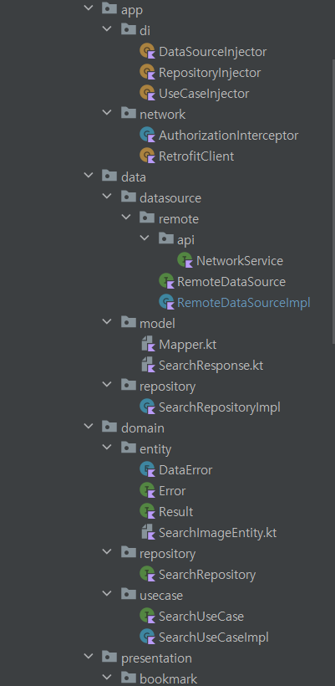Viewport: 335px width, 686px height.
Task: Select the Result file name
Action: (176, 512)
